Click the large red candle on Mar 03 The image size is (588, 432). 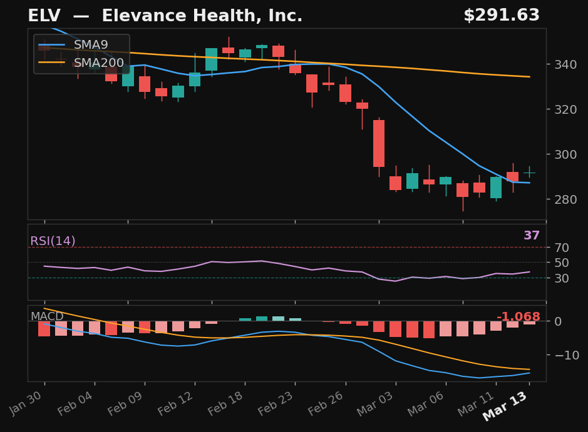(379, 143)
